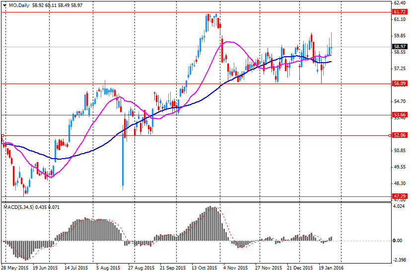This screenshot has width=411, height=272.
Task: Select the 19 Jan 2016 date label
Action: point(331,268)
